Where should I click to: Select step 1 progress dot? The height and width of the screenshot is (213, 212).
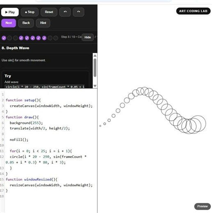coord(4,38)
